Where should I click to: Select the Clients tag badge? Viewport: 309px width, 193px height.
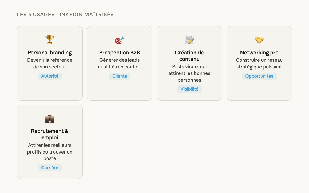click(x=120, y=76)
